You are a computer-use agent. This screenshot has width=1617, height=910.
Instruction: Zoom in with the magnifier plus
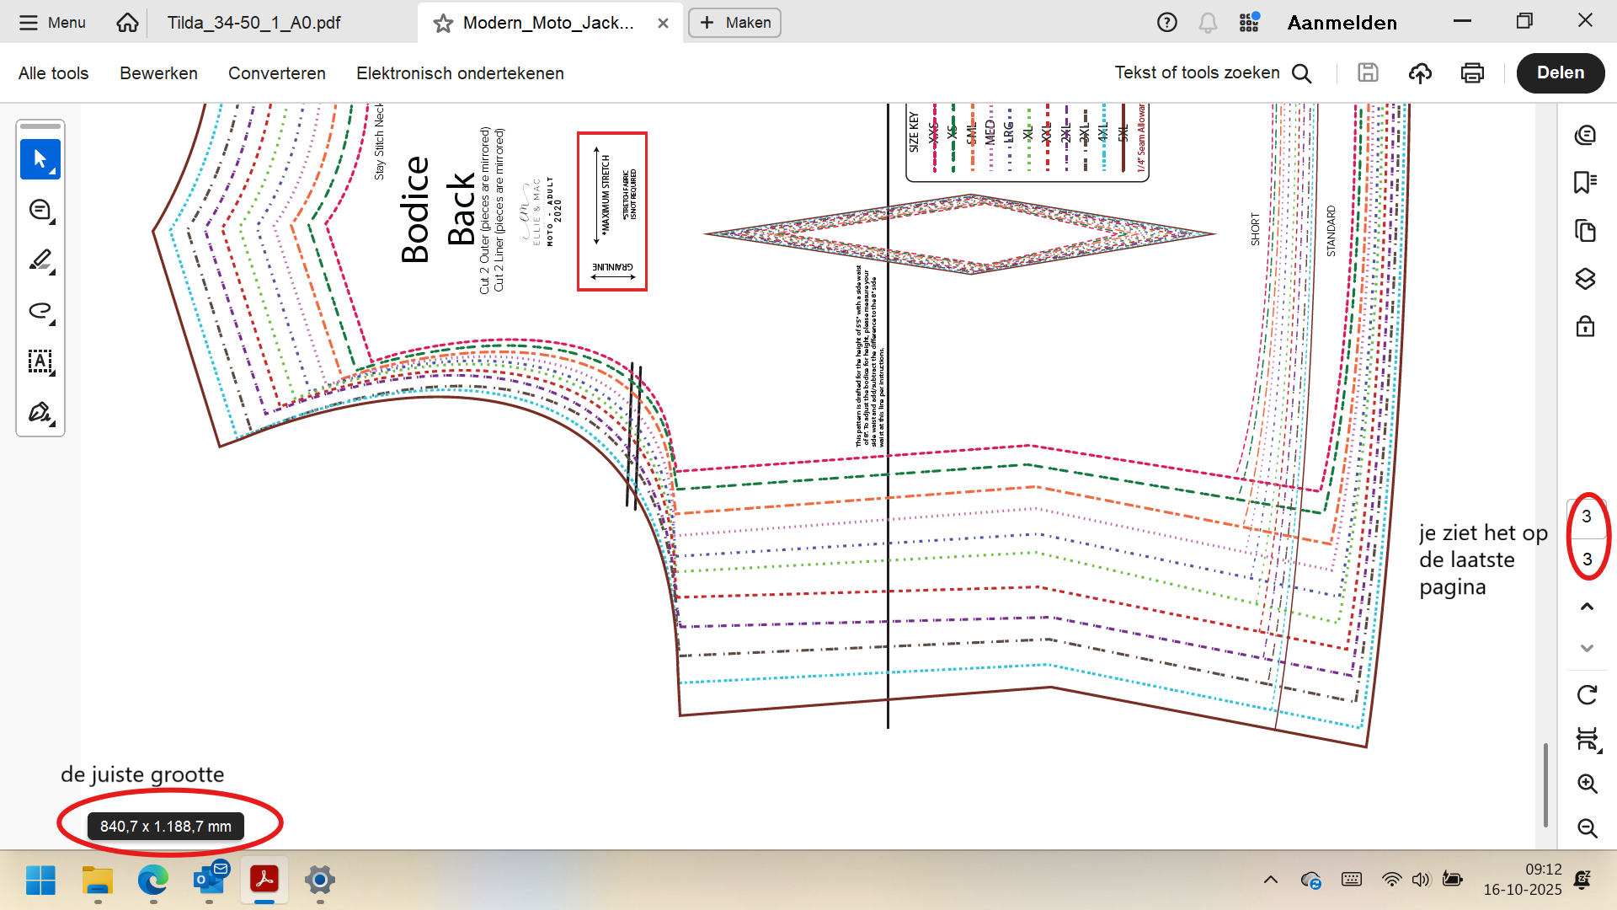pos(1587,784)
